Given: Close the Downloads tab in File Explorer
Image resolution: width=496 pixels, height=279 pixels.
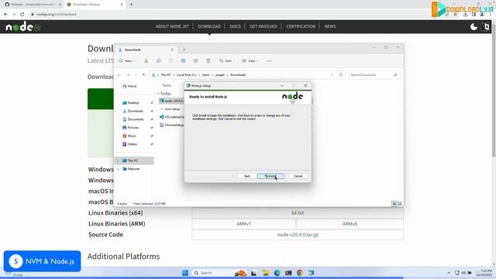Looking at the screenshot, I should [172, 50].
